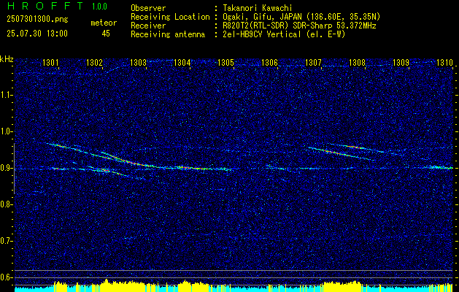459x292 pixels.
Task: Click the 0.9 frequency axis label
Action: 5,168
